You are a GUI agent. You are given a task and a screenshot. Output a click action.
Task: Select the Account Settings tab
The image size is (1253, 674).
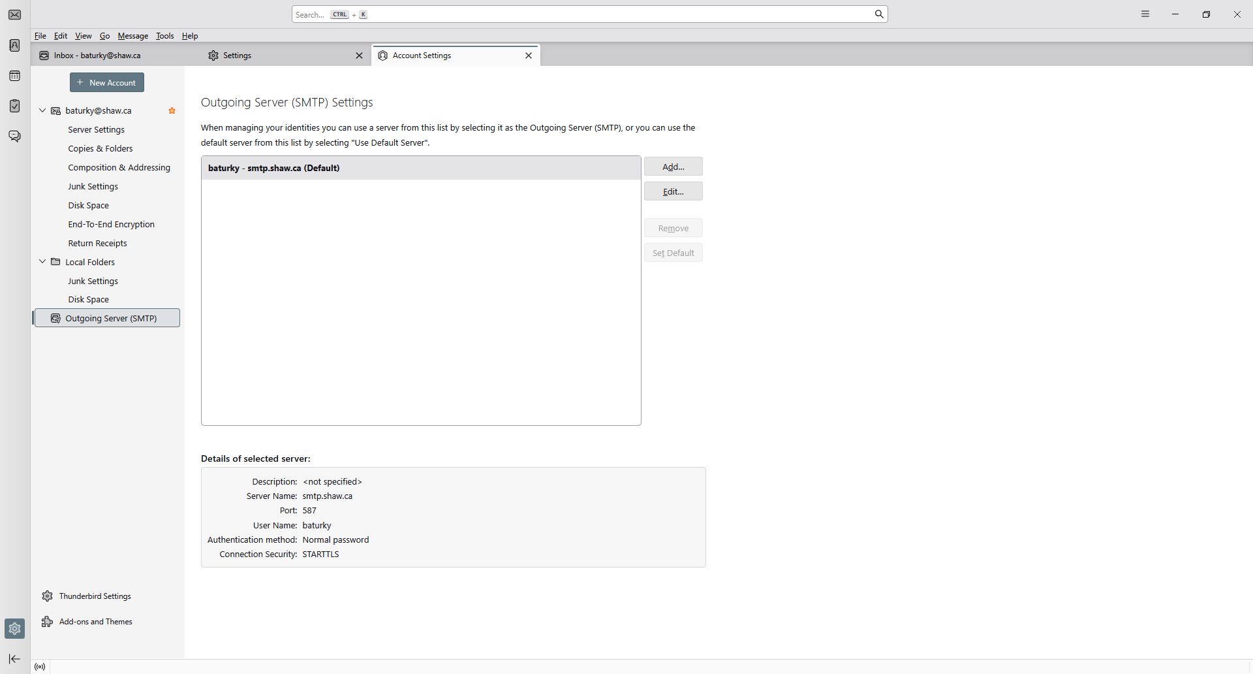pos(456,56)
